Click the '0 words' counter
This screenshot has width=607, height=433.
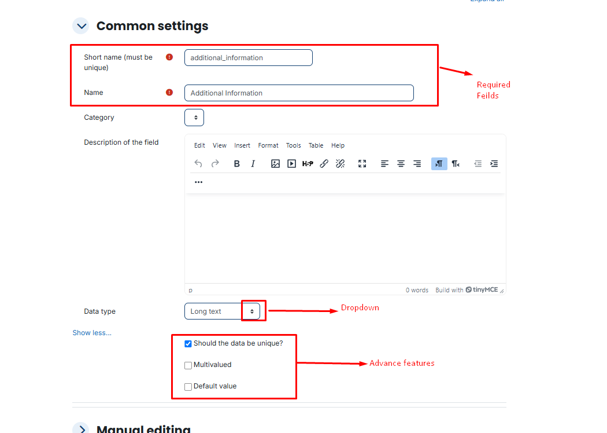pos(417,290)
